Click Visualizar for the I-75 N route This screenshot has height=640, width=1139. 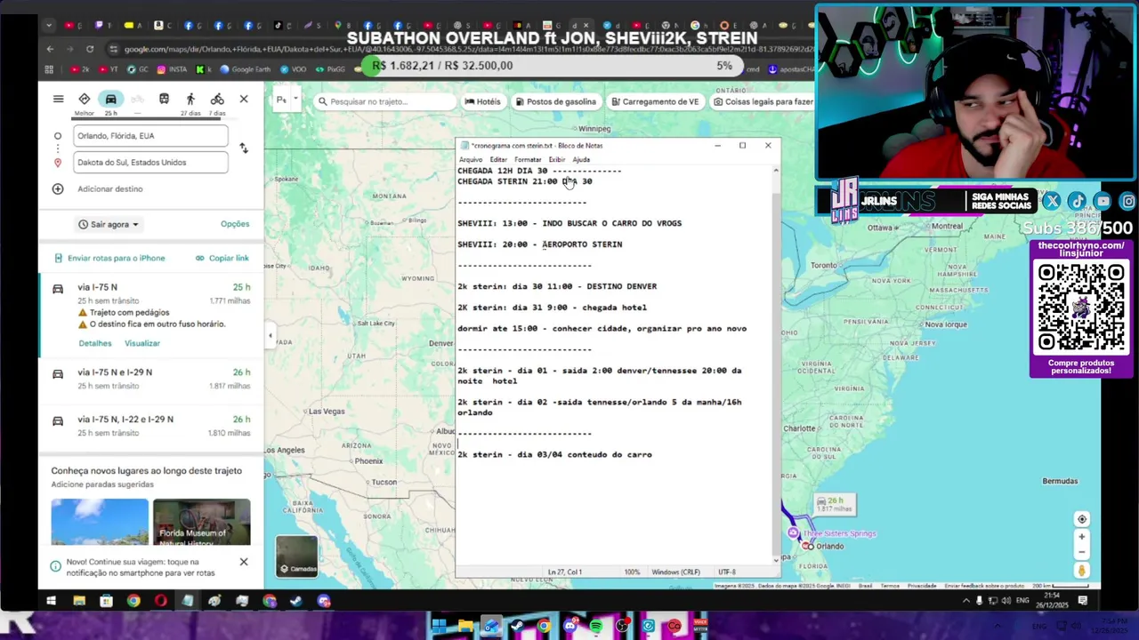coord(142,343)
